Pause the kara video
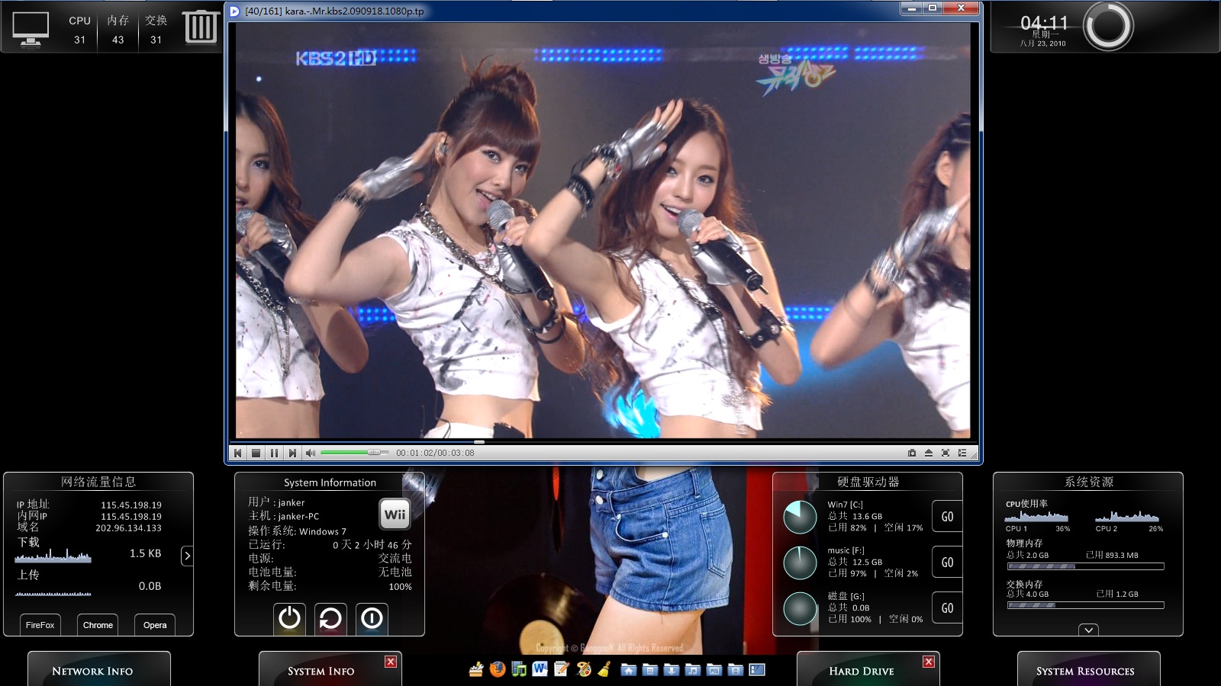Image resolution: width=1221 pixels, height=686 pixels. (x=275, y=453)
